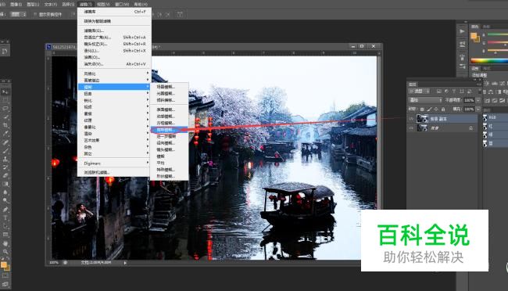The height and width of the screenshot is (291, 508).
Task: Open the layer filter type dropdown
Action: (419, 92)
